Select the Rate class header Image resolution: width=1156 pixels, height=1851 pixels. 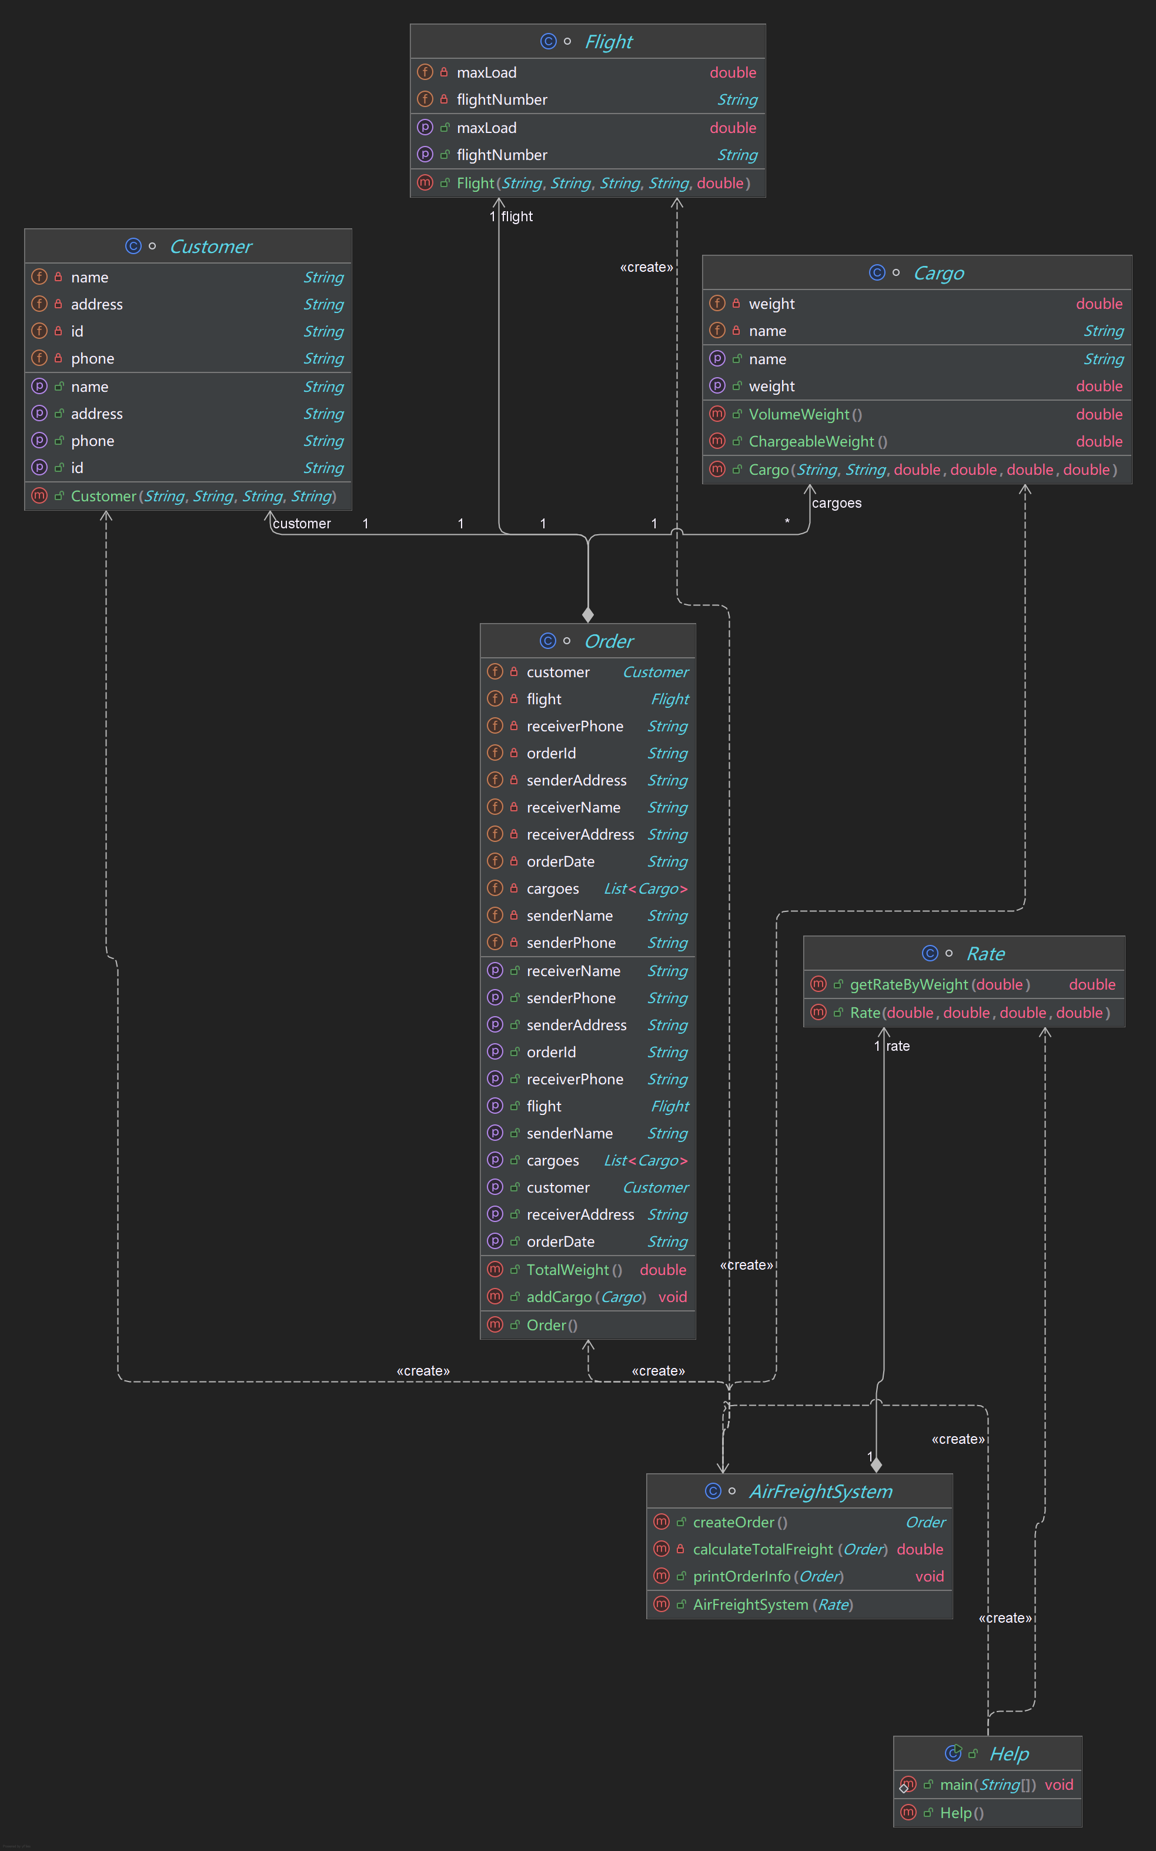tap(985, 954)
